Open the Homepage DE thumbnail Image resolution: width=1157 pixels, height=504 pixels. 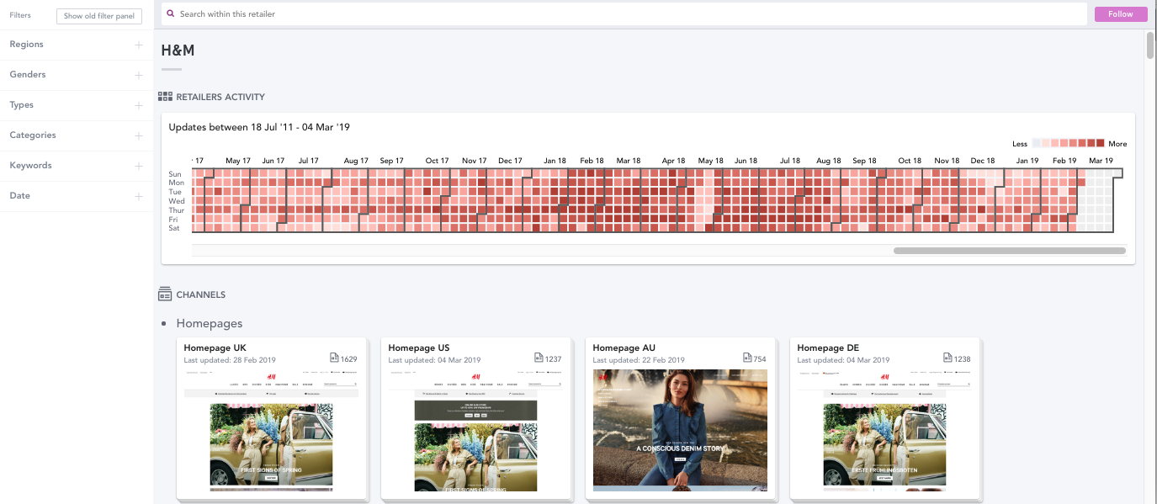point(884,429)
